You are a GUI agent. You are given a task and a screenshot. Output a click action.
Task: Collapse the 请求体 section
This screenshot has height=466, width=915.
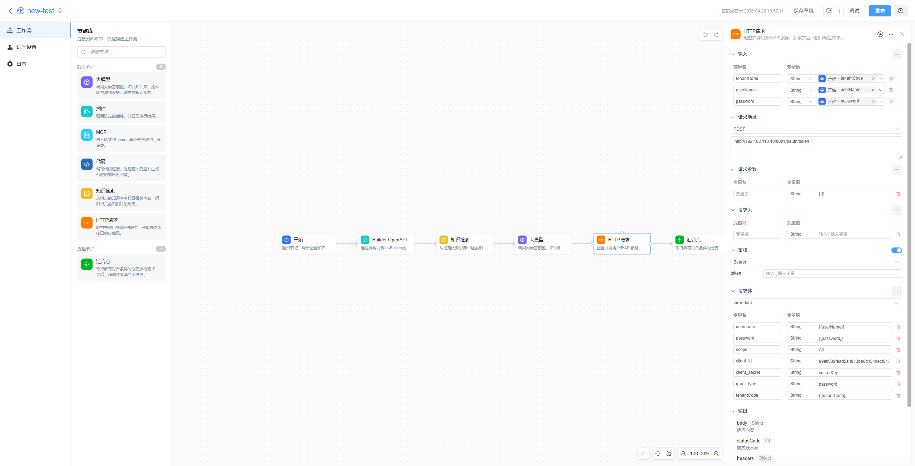[x=733, y=291]
